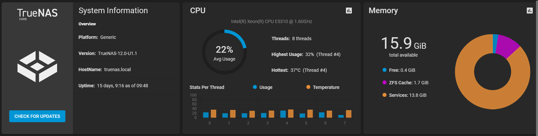This screenshot has width=538, height=136.
Task: Click thread 7 temperature bar
Action: click(349, 114)
